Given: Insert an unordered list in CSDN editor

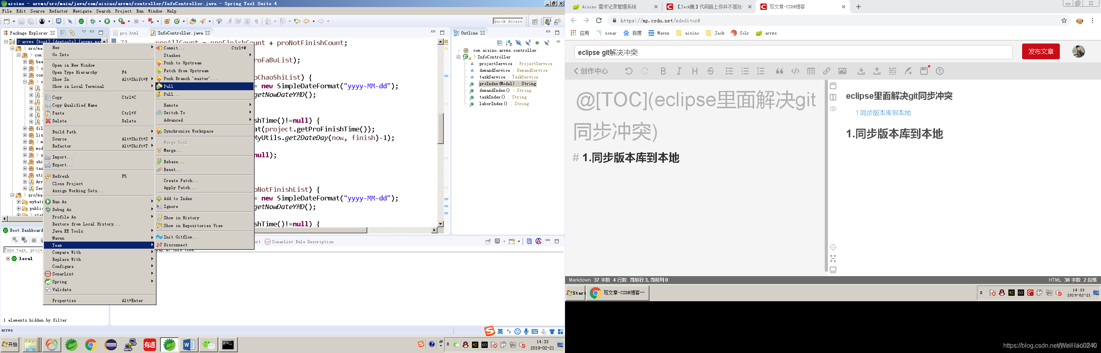Looking at the screenshot, I should (x=729, y=71).
